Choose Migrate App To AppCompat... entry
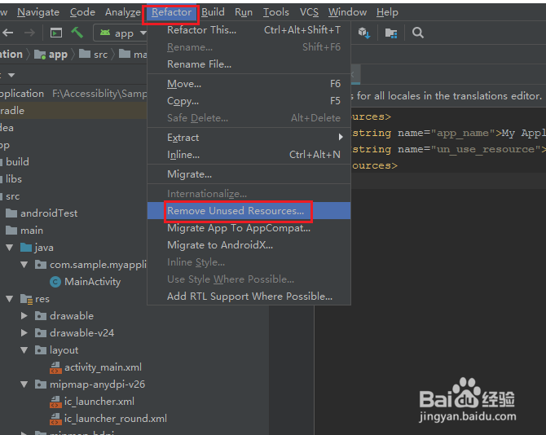 pos(249,228)
